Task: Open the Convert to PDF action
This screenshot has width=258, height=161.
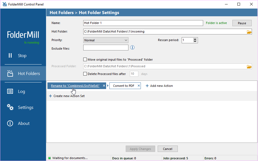Action: (123, 86)
